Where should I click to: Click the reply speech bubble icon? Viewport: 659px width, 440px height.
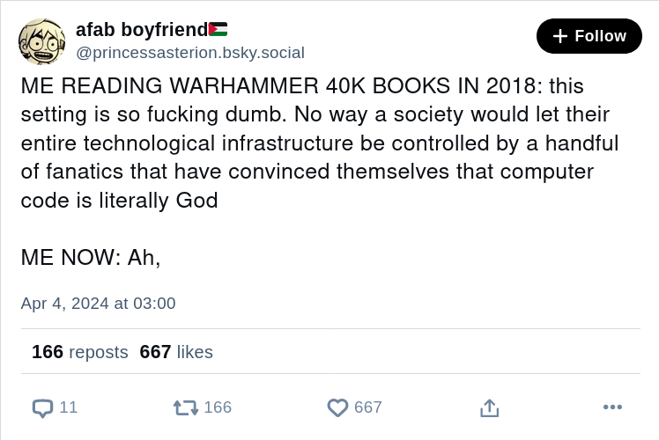(42, 408)
